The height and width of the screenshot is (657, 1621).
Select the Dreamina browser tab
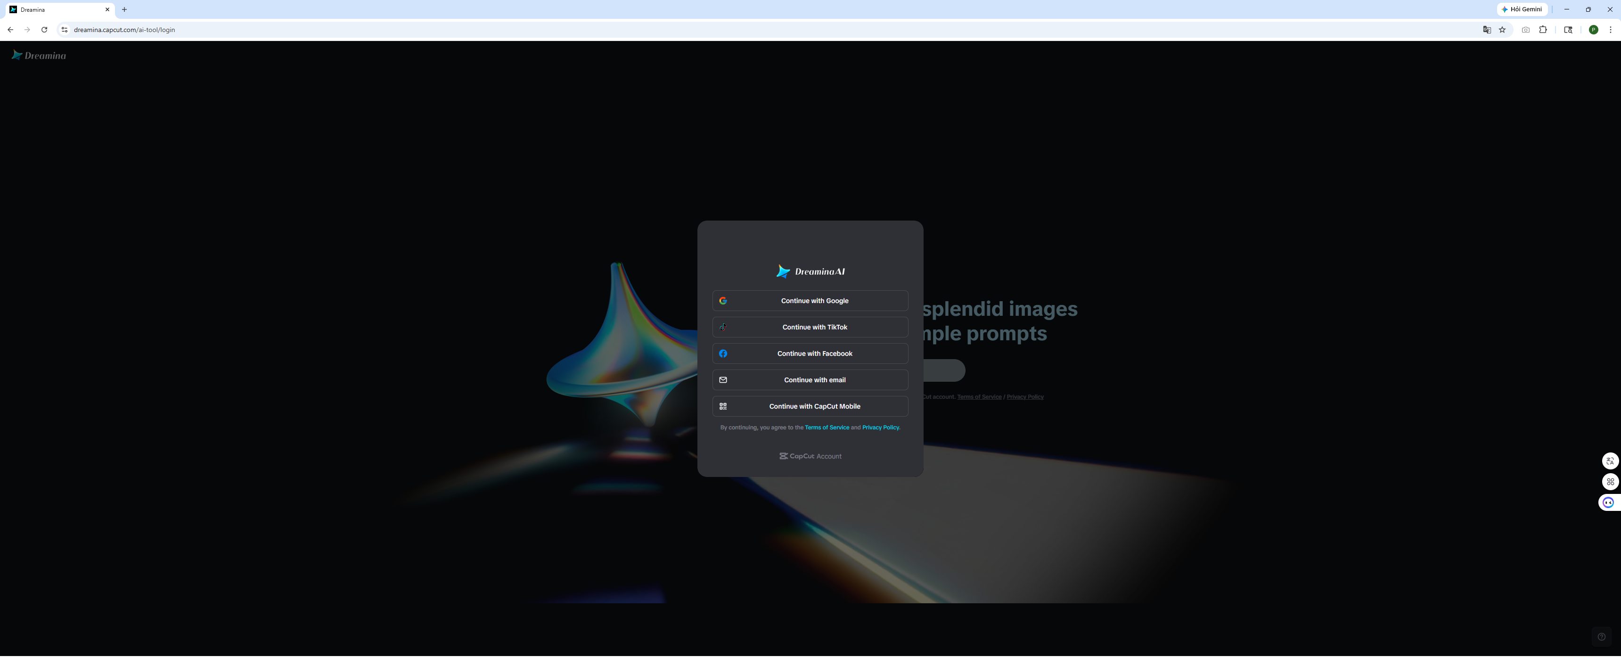(60, 9)
